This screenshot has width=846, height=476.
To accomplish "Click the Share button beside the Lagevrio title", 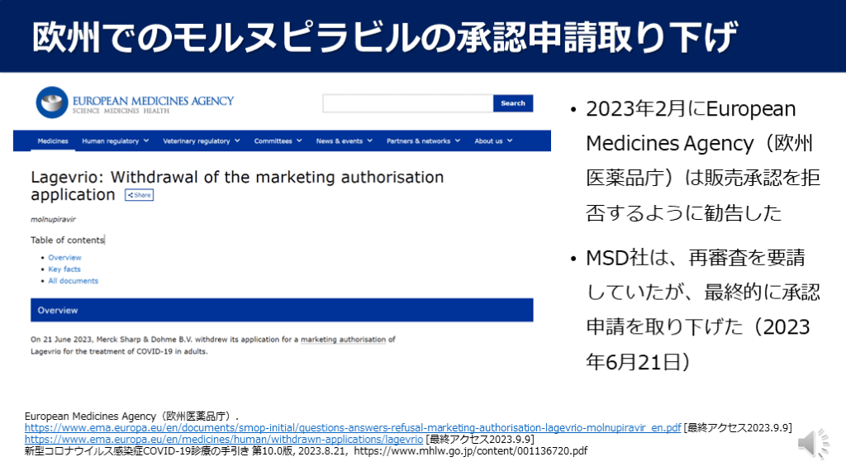I will (x=139, y=195).
